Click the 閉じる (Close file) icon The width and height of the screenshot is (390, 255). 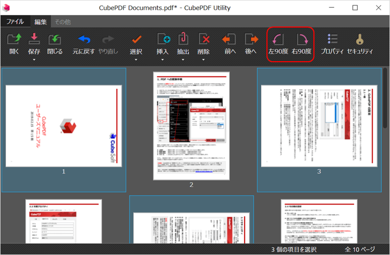coord(55,39)
